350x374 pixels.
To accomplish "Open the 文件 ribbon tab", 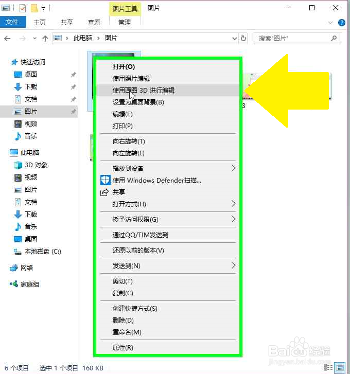I will point(12,22).
